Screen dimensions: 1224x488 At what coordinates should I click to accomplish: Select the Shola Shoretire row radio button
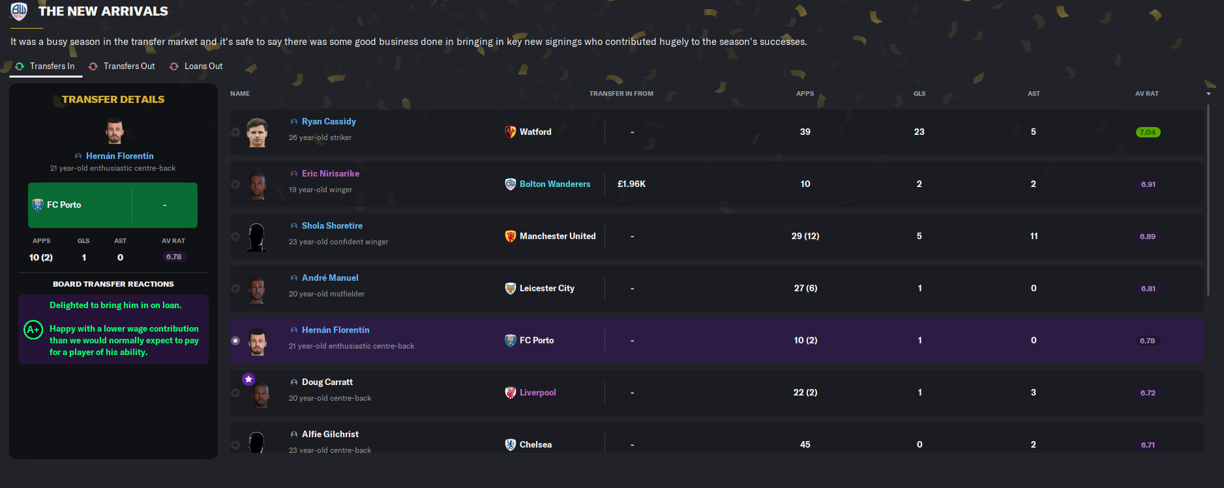pos(235,237)
